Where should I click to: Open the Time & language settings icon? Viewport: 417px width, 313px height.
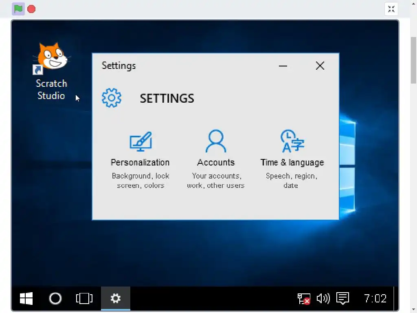pos(292,141)
